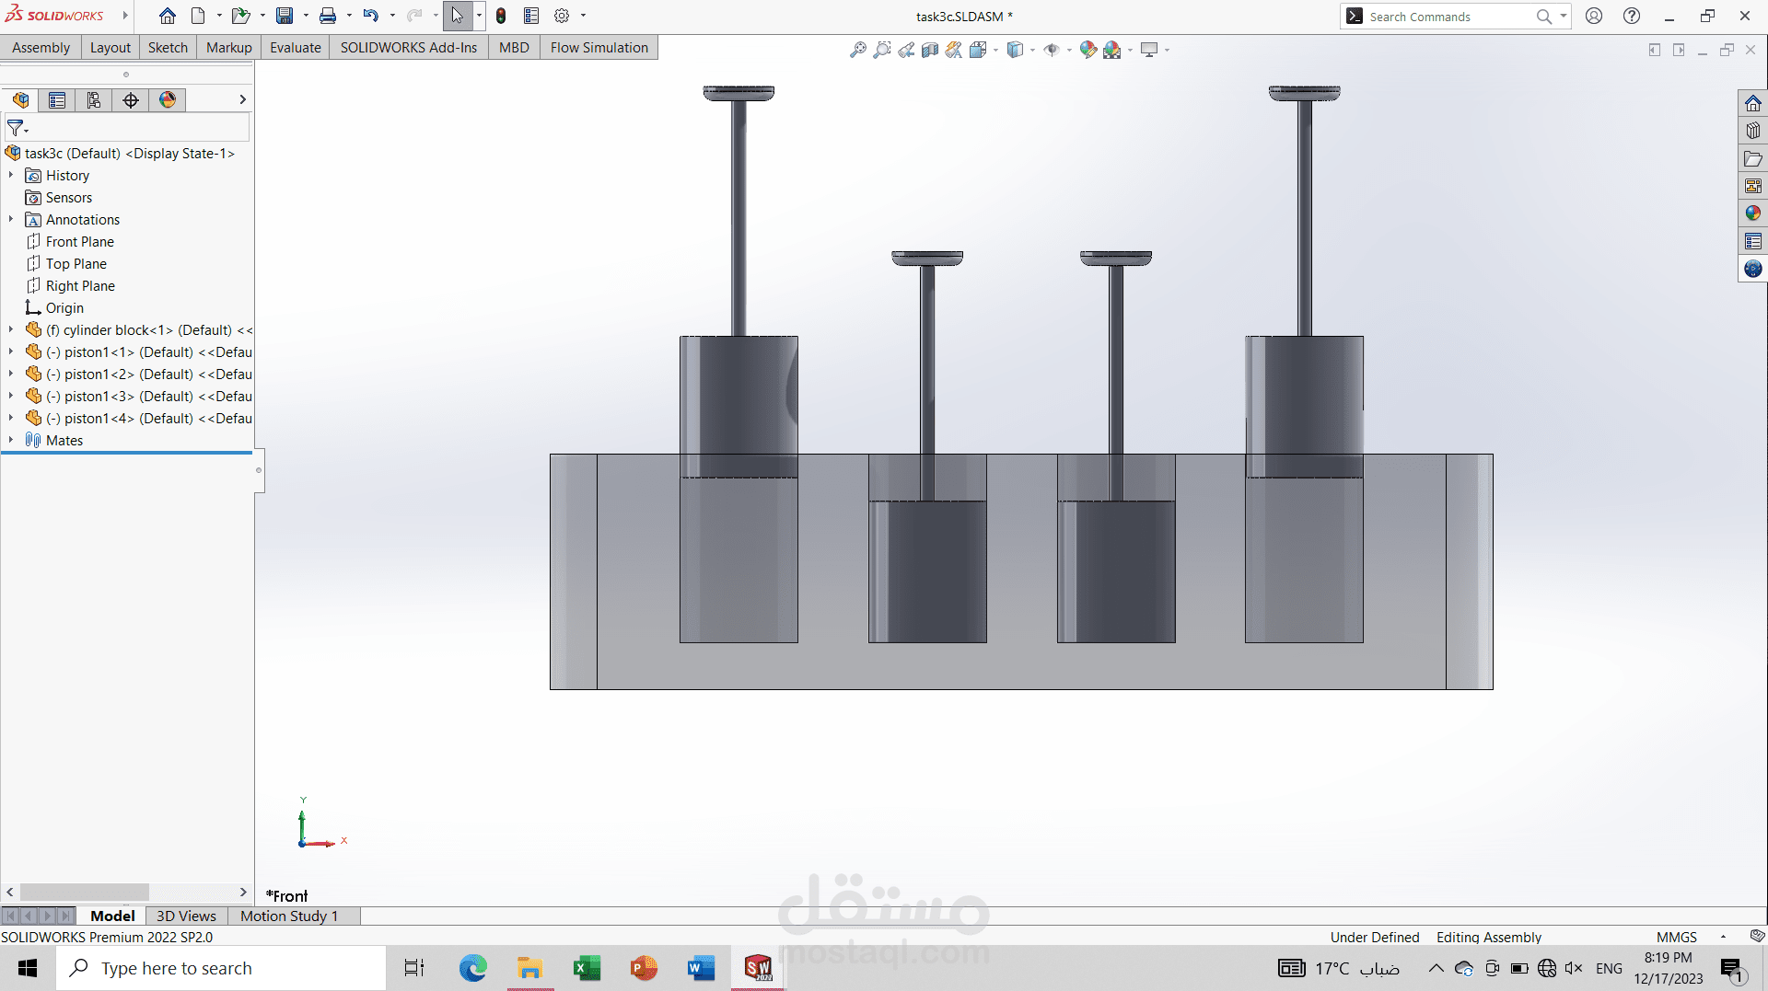The image size is (1768, 991).
Task: Click the Rebuild traffic light icon
Action: click(501, 16)
